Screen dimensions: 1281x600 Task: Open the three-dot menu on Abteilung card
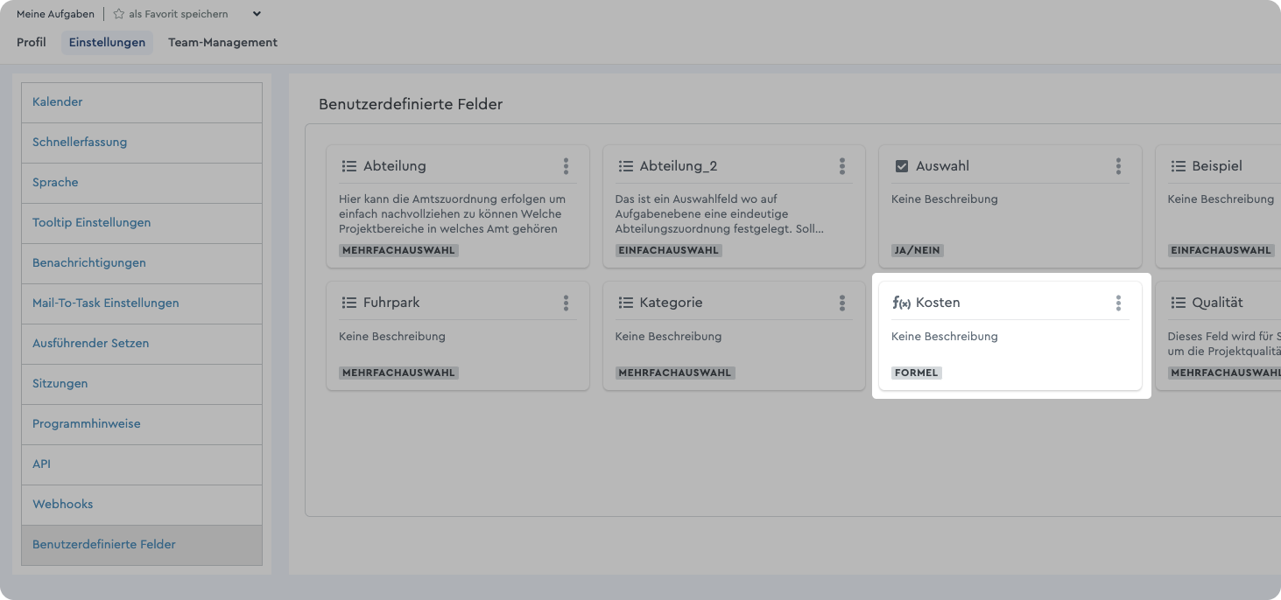[x=566, y=166]
